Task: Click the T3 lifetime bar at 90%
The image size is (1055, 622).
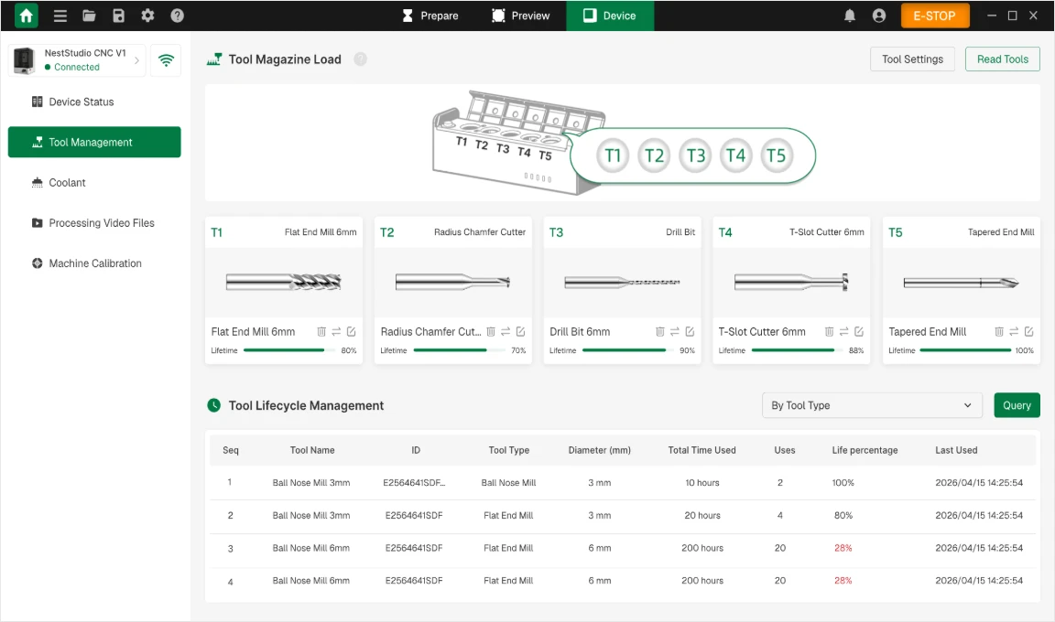Action: (x=628, y=350)
